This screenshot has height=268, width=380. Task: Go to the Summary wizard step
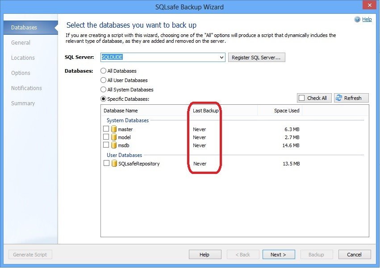[x=23, y=103]
